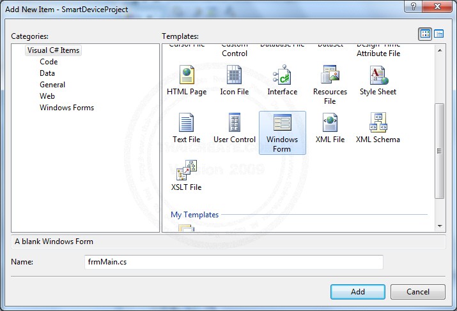Viewport: 457px width, 311px height.
Task: Click templates scrollbar down arrow
Action: pos(440,226)
